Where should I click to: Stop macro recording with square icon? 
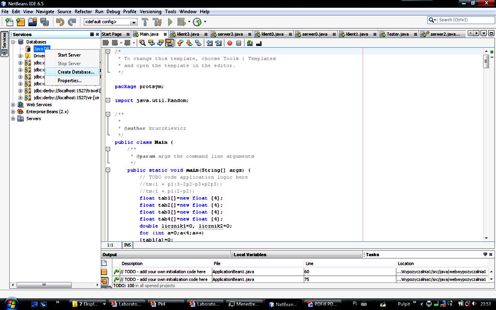(x=238, y=43)
